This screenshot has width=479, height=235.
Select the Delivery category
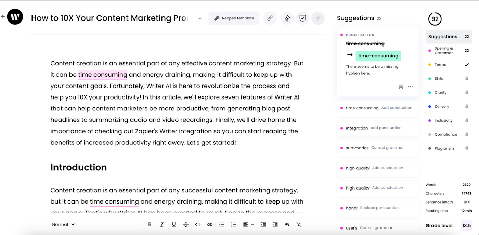point(449,107)
